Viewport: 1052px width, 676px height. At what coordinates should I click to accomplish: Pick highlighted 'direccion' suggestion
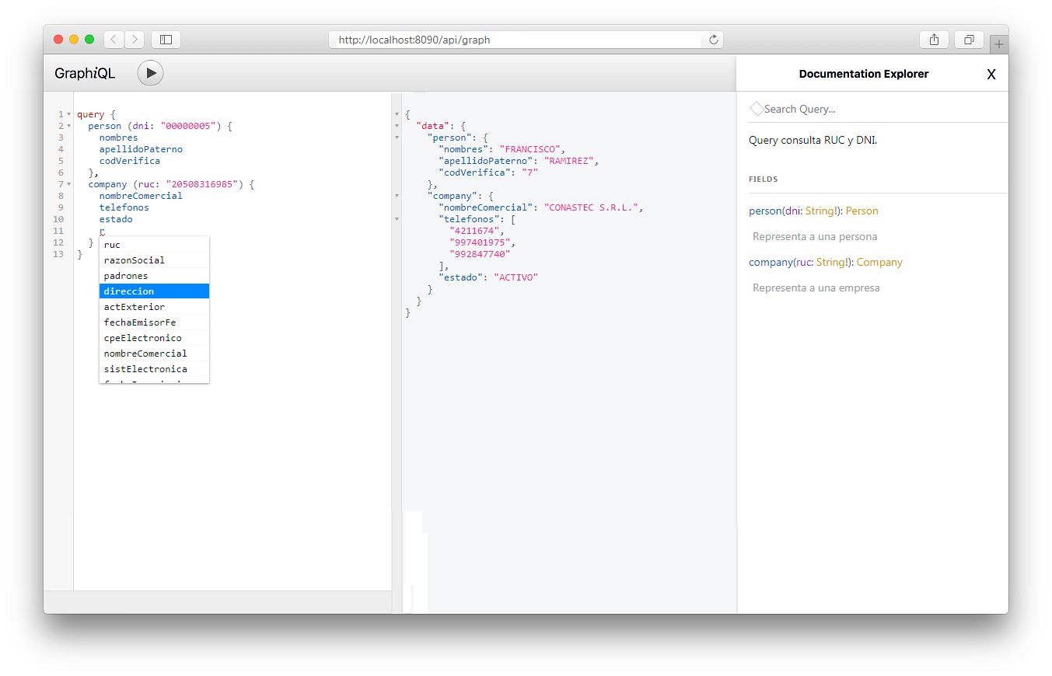[154, 291]
